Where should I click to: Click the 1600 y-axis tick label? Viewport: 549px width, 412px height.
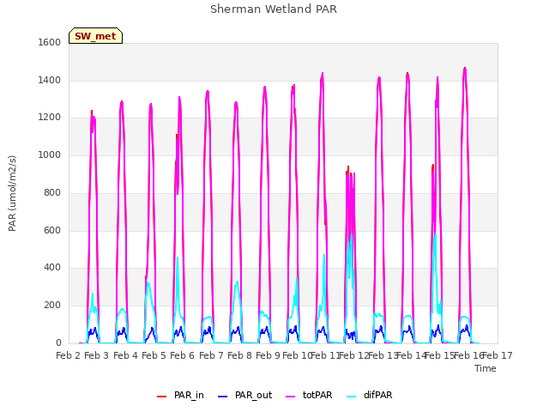[x=50, y=42]
